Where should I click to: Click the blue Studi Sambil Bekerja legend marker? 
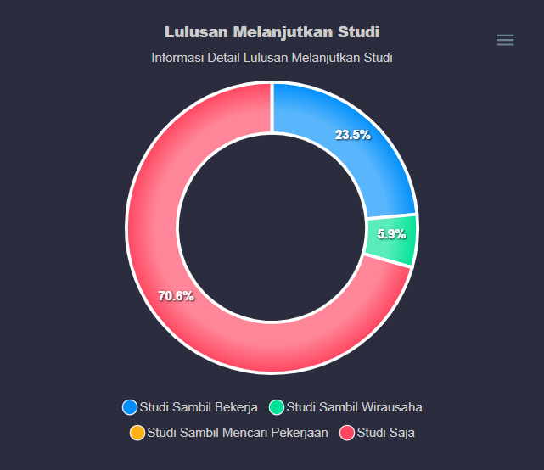click(130, 407)
